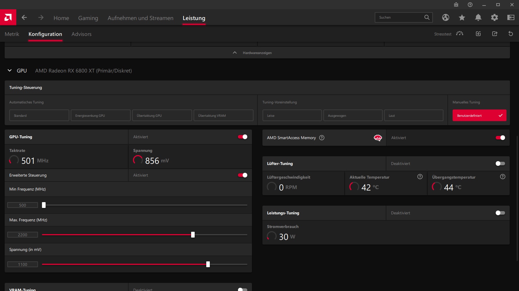Start the stress test dots icon

[x=459, y=34]
